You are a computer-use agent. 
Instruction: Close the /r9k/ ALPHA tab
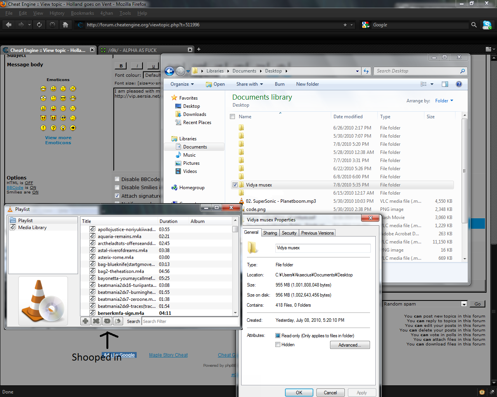point(190,50)
